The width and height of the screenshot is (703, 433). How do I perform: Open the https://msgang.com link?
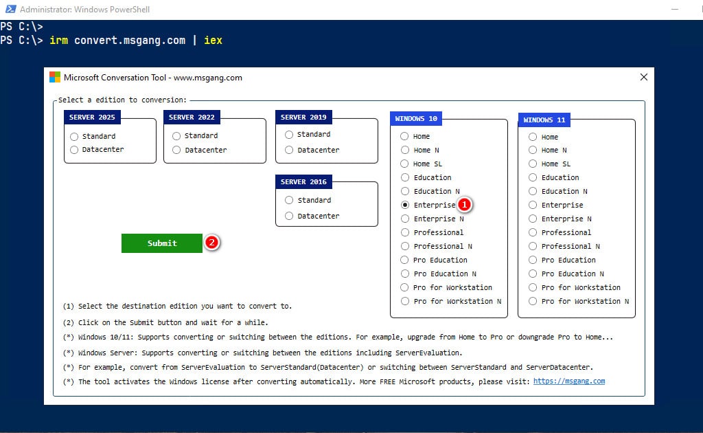(569, 381)
